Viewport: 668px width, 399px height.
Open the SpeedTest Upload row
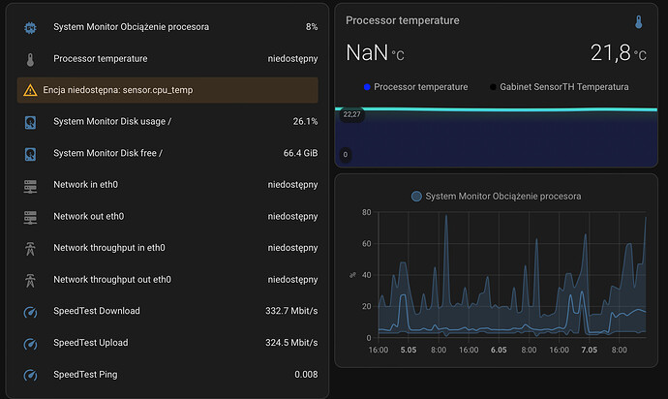[167, 342]
